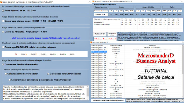
Task: Click the 0.53 Taffler coefficient field
Action: [164, 11]
